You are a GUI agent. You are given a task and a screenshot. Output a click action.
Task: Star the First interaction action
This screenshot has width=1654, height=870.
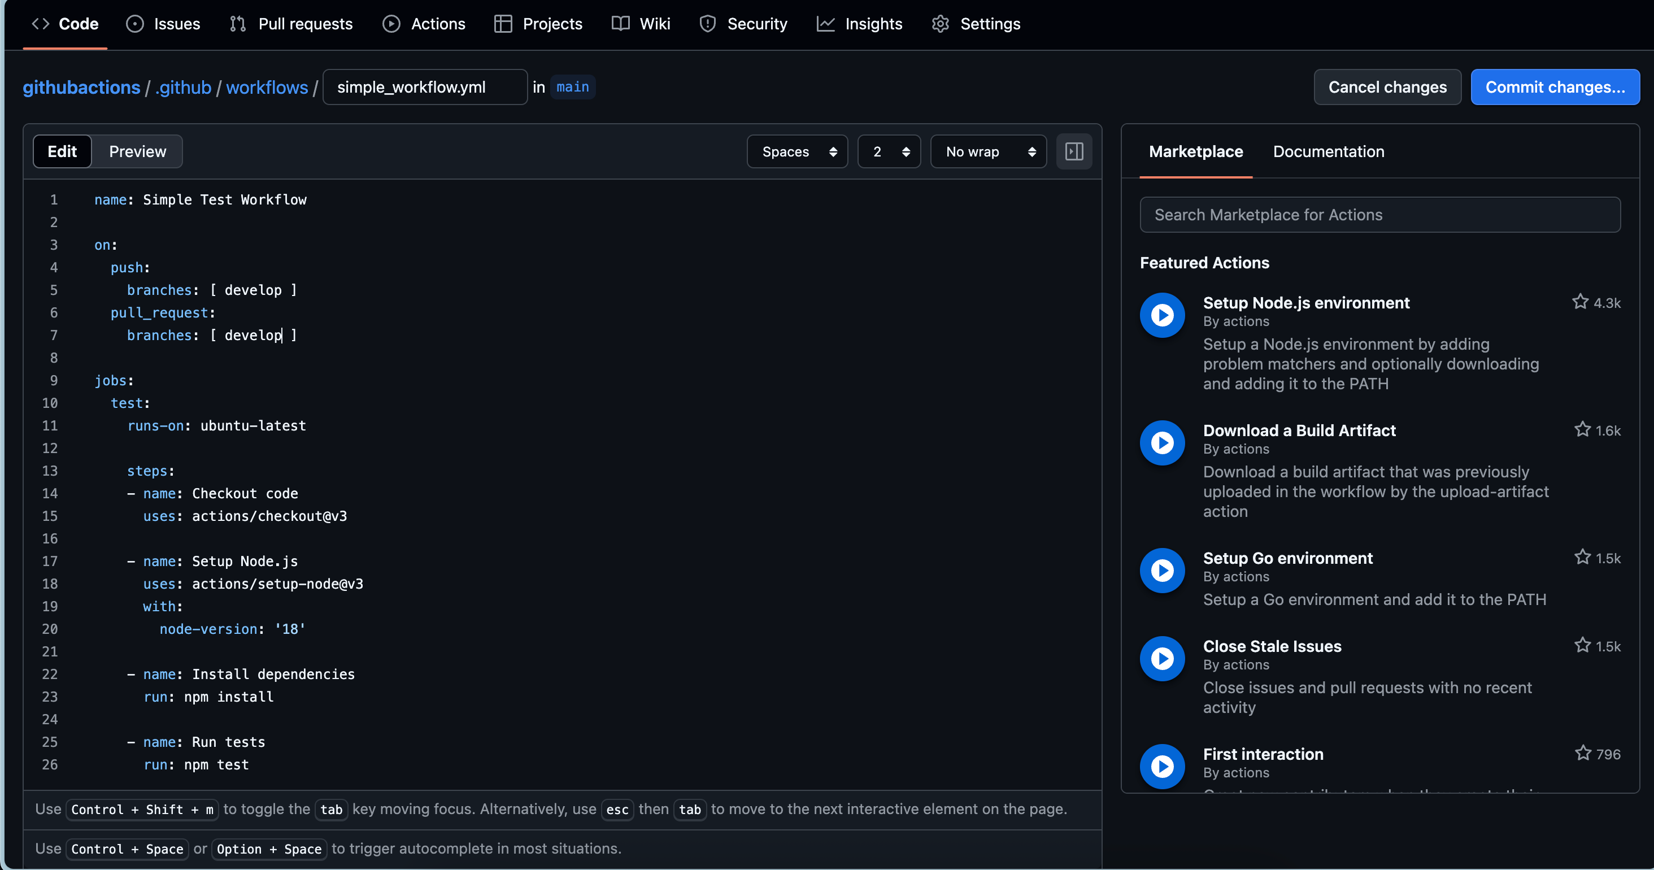pyautogui.click(x=1582, y=753)
